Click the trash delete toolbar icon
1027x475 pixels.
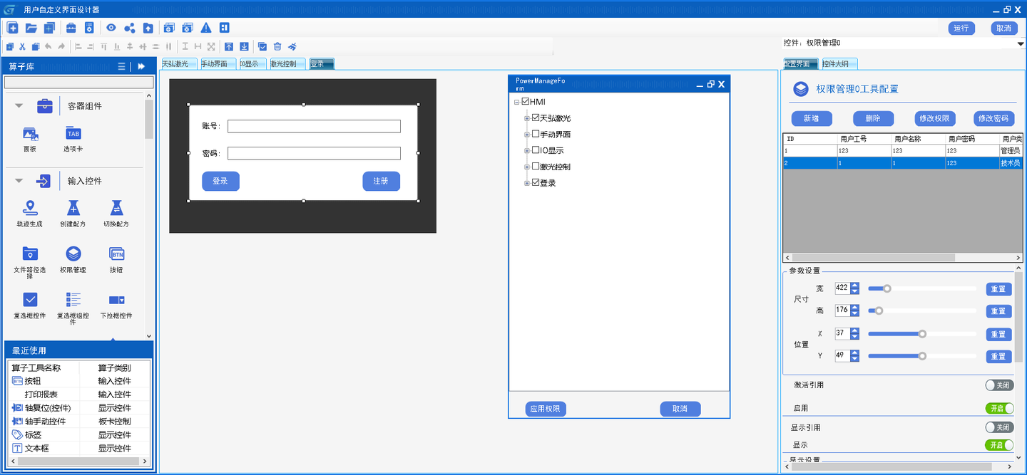coord(277,46)
